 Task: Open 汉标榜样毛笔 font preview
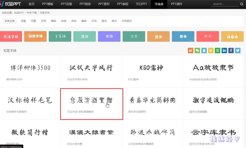[x=30, y=100]
